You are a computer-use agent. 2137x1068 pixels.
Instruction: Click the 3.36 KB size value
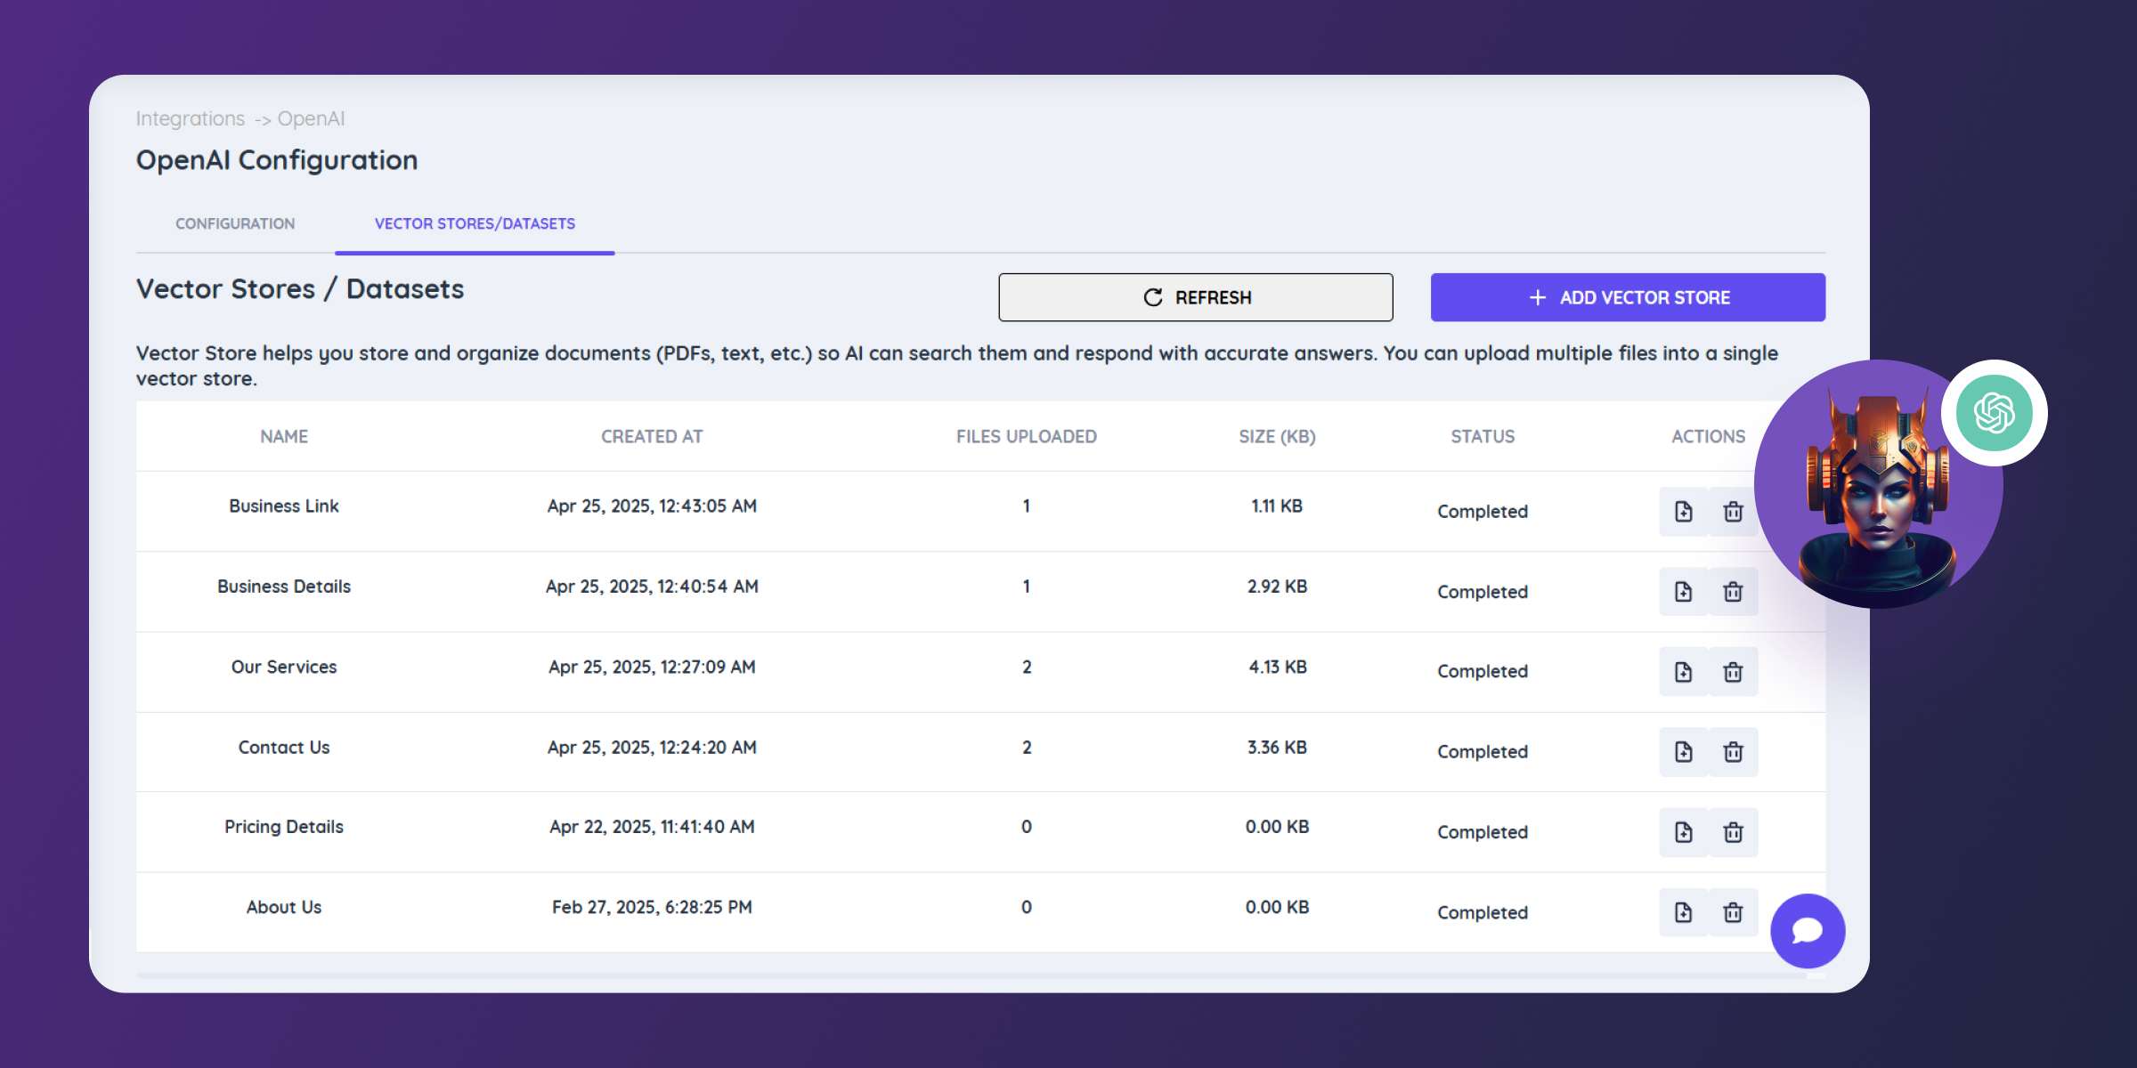point(1277,747)
